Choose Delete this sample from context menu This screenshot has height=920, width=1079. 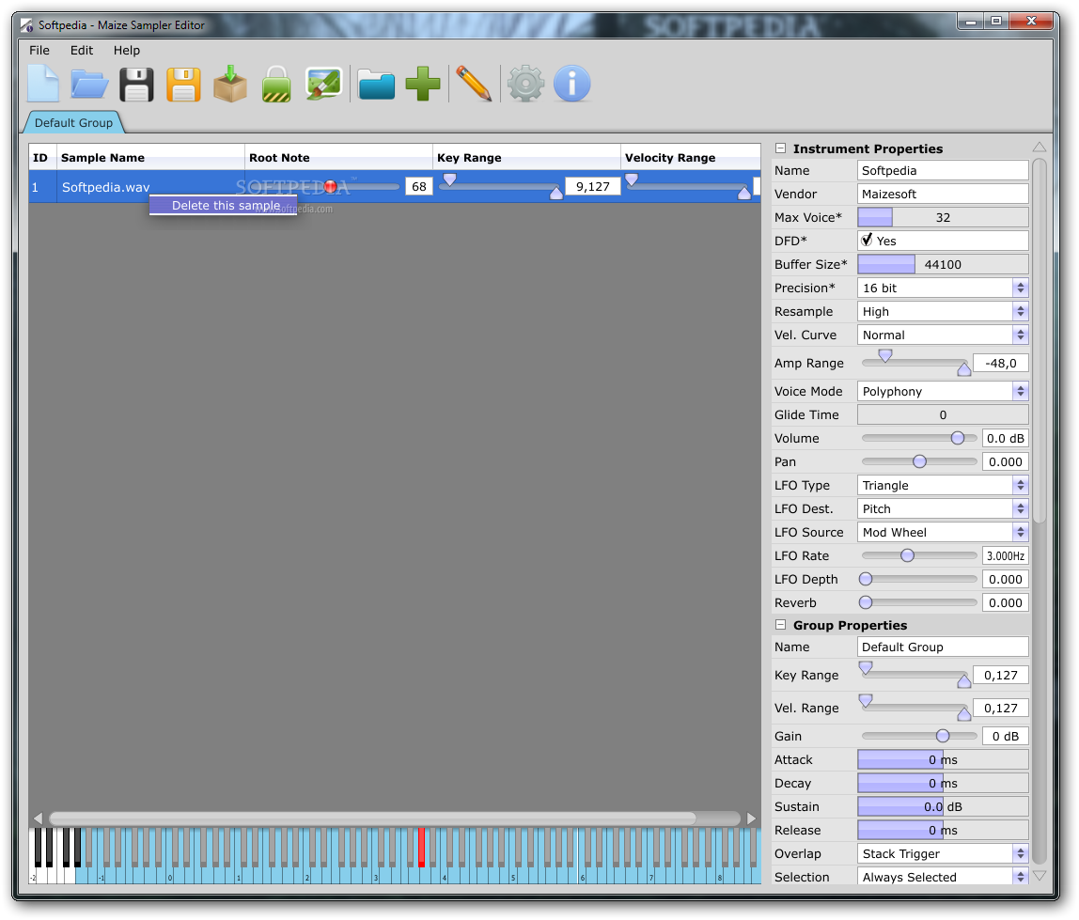coord(224,205)
